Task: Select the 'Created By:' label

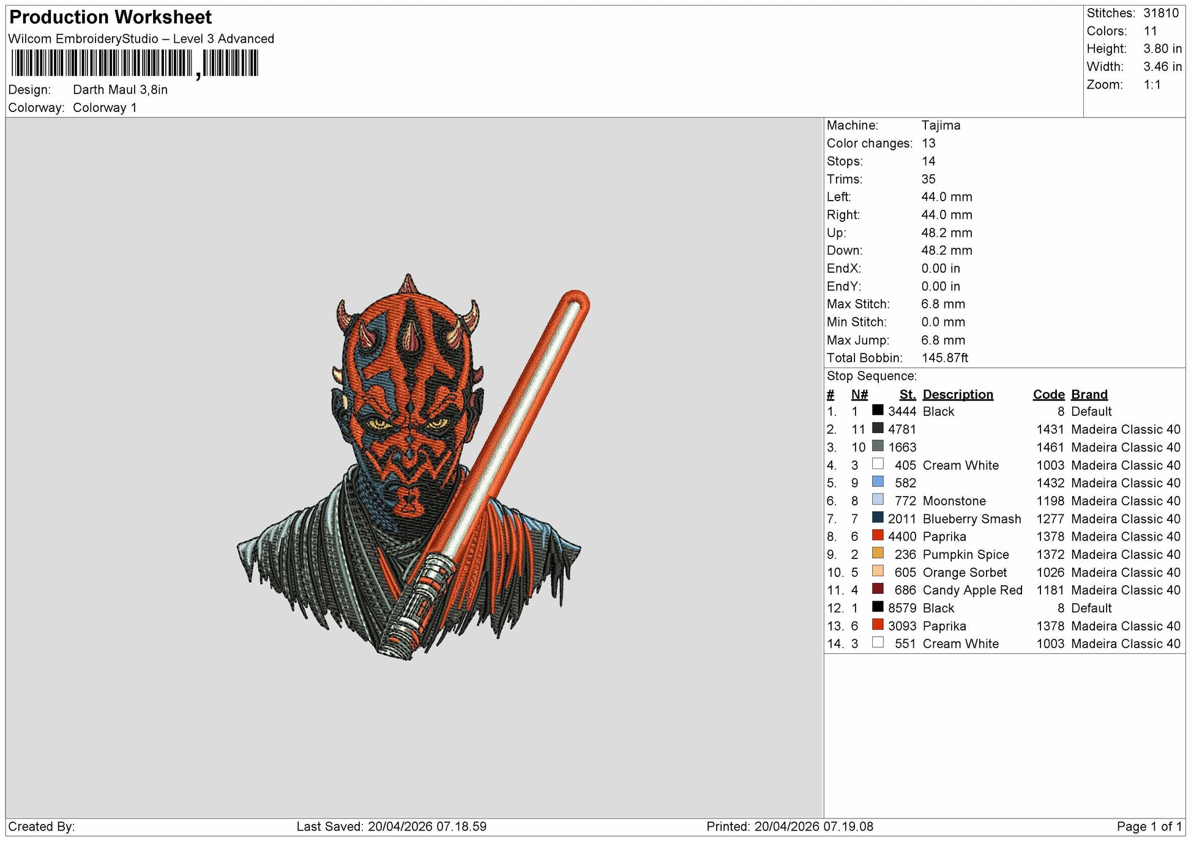Action: tap(42, 827)
